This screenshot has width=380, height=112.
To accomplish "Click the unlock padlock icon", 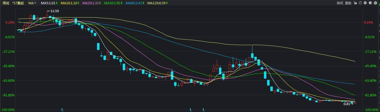I will [x=355, y=3].
